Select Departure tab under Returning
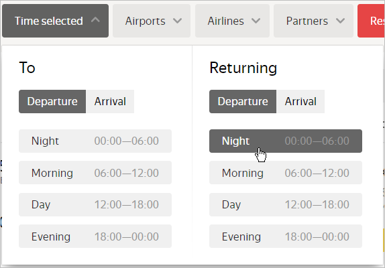This screenshot has height=268, width=385. click(243, 102)
